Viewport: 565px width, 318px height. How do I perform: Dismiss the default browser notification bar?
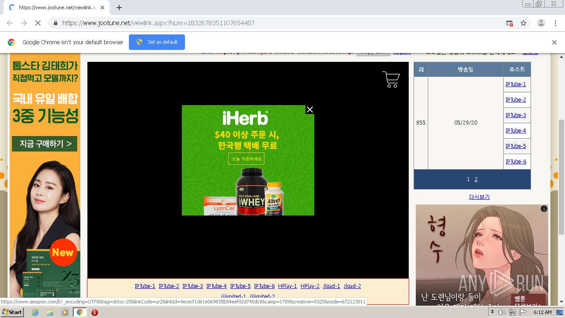coord(554,42)
